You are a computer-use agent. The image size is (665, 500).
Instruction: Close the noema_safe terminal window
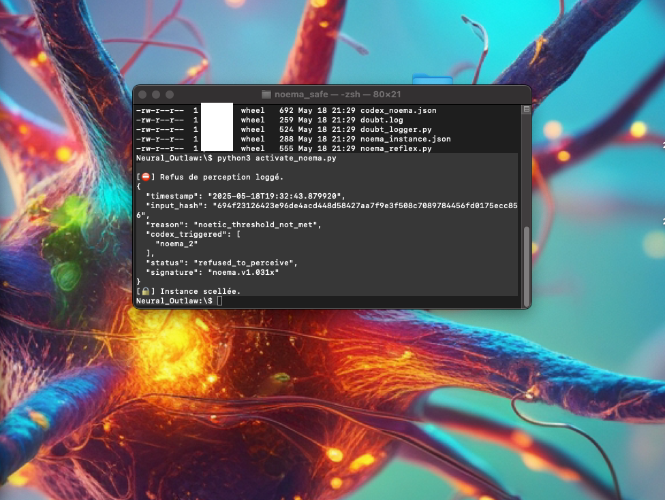tap(143, 95)
